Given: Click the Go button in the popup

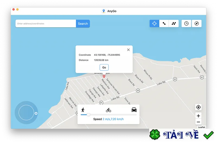Looking at the screenshot, I should tap(104, 67).
